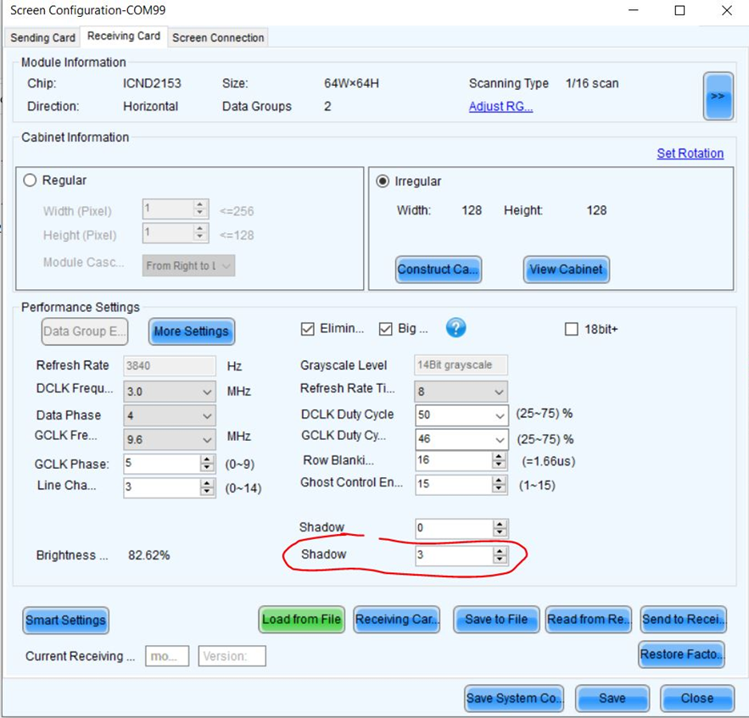Click the blue help question mark icon
Image resolution: width=749 pixels, height=718 pixels.
[456, 328]
